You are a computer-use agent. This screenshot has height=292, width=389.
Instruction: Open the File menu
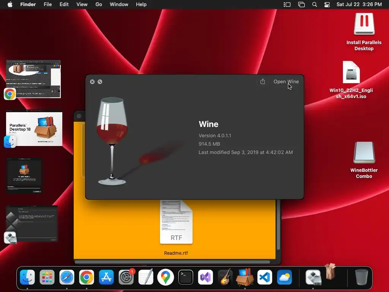tap(47, 5)
